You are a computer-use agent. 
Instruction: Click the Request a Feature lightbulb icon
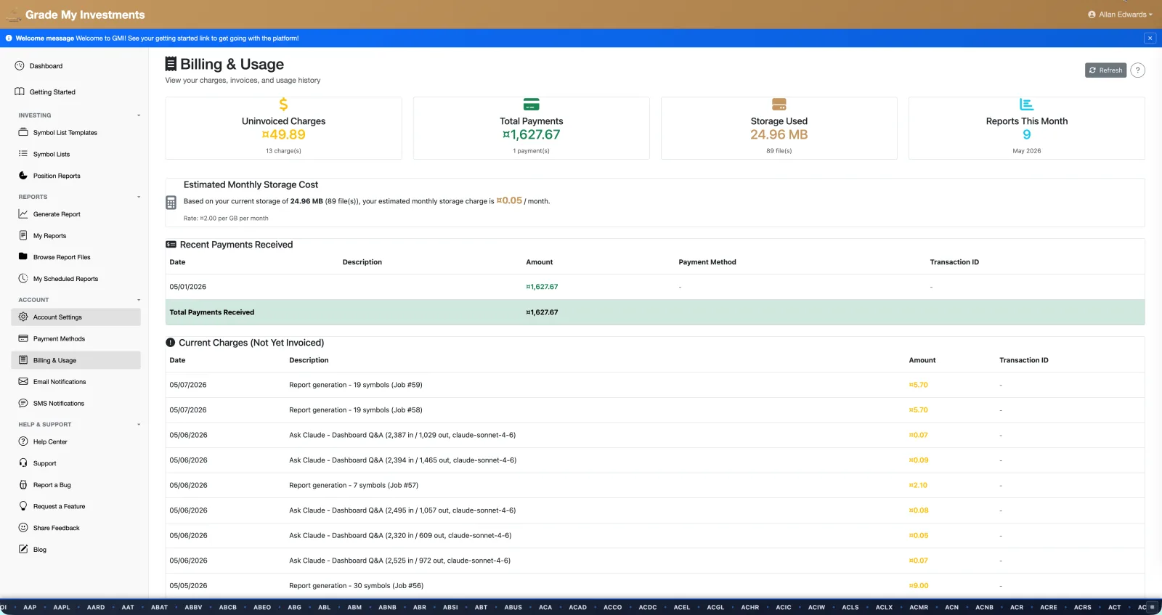(x=23, y=506)
